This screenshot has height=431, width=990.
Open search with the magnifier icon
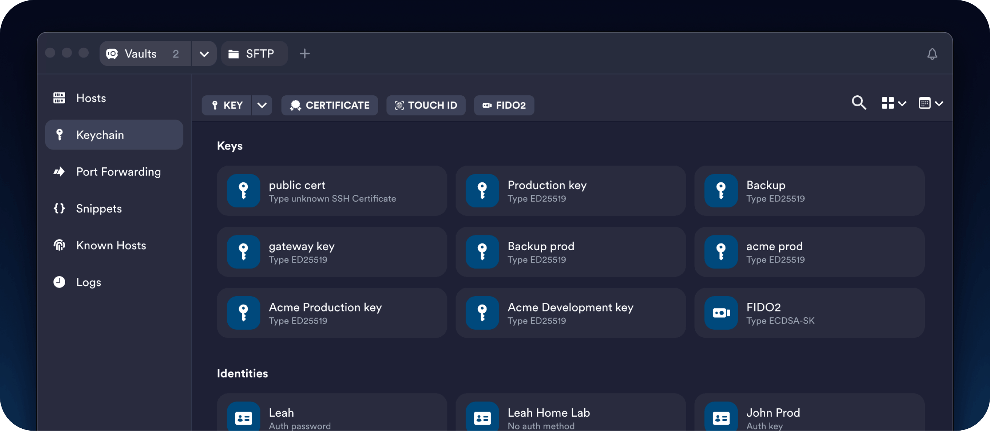click(859, 103)
